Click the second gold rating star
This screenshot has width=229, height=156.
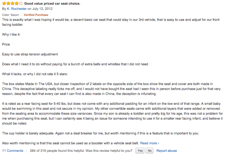pyautogui.click(x=8, y=3)
